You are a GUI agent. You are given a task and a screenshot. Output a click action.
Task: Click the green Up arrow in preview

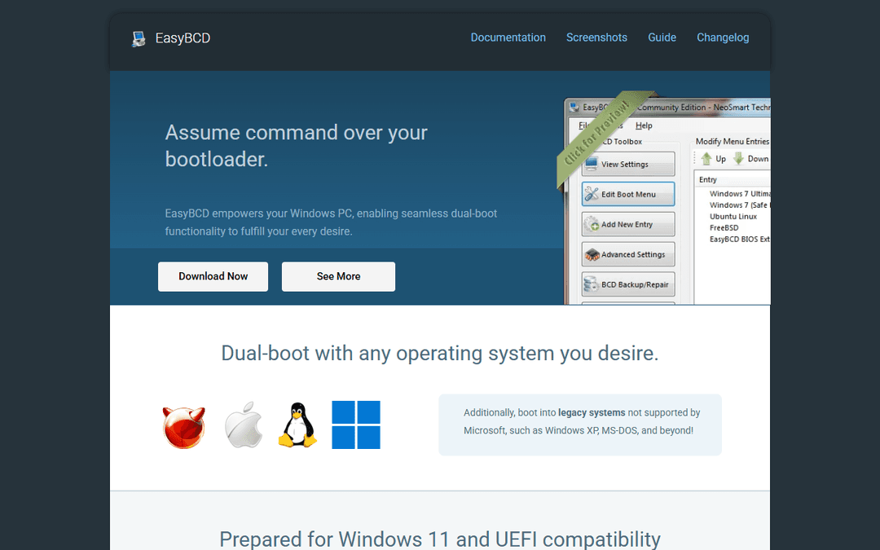[706, 159]
